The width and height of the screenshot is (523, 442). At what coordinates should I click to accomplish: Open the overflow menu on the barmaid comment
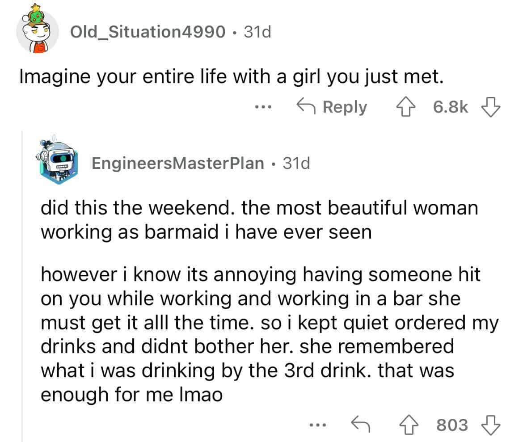click(x=318, y=425)
